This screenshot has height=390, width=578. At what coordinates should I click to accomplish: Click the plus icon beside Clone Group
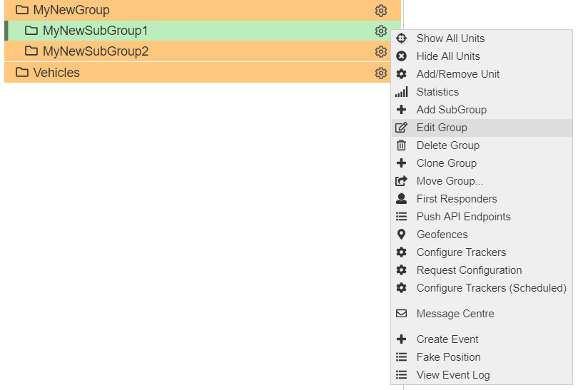(402, 163)
